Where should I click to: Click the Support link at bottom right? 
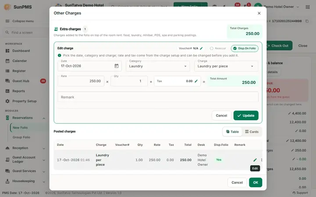click(x=300, y=193)
